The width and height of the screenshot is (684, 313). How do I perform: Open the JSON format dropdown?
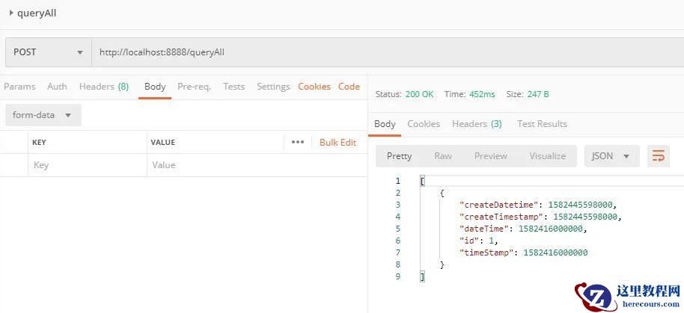point(611,156)
